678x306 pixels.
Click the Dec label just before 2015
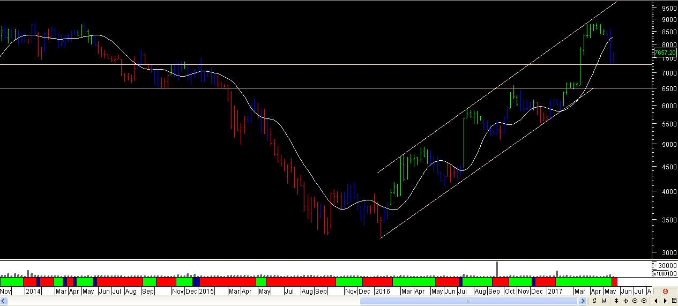point(191,292)
